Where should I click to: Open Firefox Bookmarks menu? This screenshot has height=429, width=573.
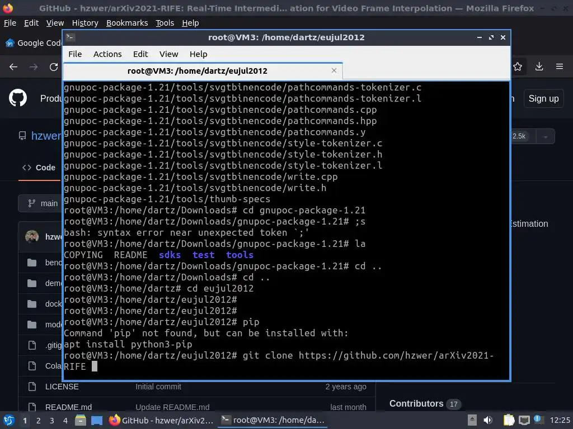click(x=127, y=23)
